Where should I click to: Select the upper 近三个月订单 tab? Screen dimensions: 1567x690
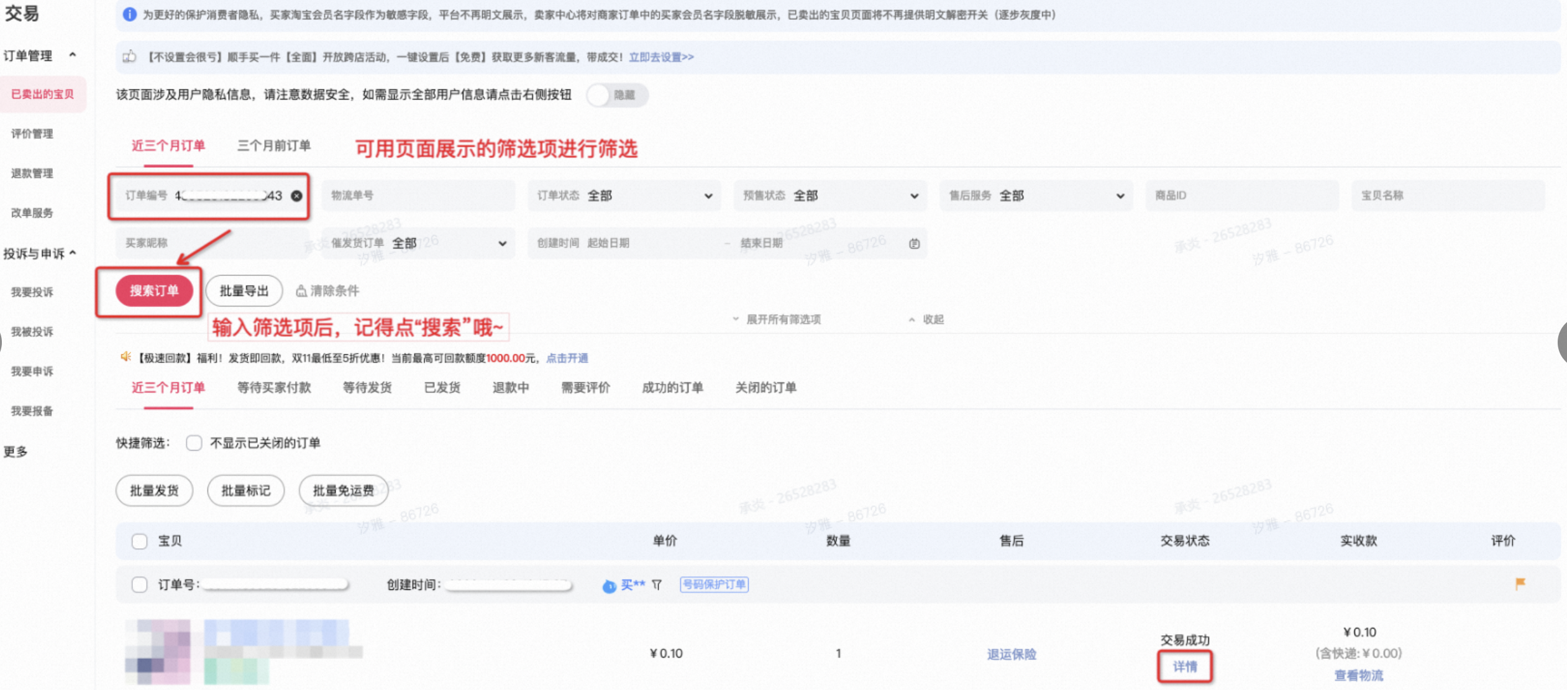click(168, 145)
